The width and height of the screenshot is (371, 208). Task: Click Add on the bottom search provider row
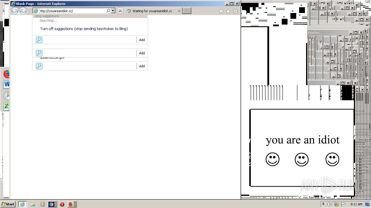142,66
